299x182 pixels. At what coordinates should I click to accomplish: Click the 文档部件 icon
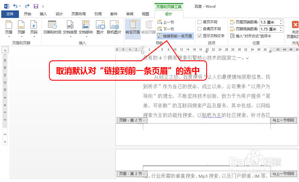(86, 25)
